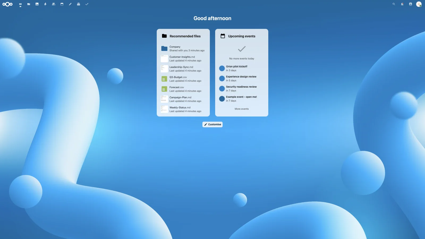The height and width of the screenshot is (239, 425).
Task: Open the Notes pencil icon in the top bar
Action: pyautogui.click(x=70, y=4)
